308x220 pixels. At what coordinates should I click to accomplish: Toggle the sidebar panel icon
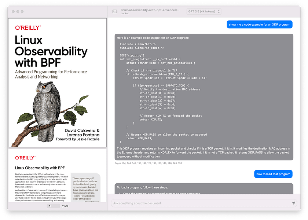(x=114, y=11)
